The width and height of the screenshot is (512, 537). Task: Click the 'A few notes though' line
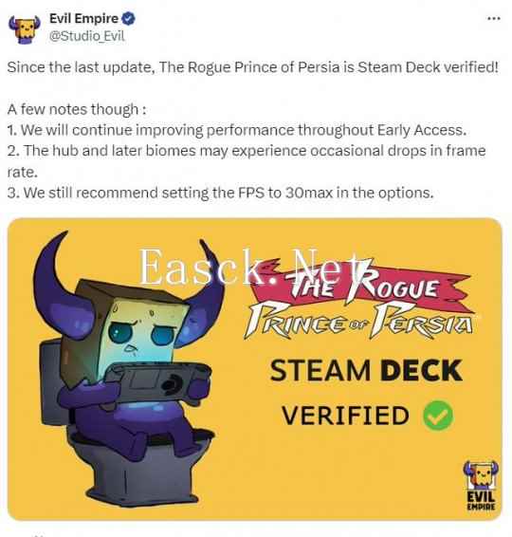coord(77,110)
